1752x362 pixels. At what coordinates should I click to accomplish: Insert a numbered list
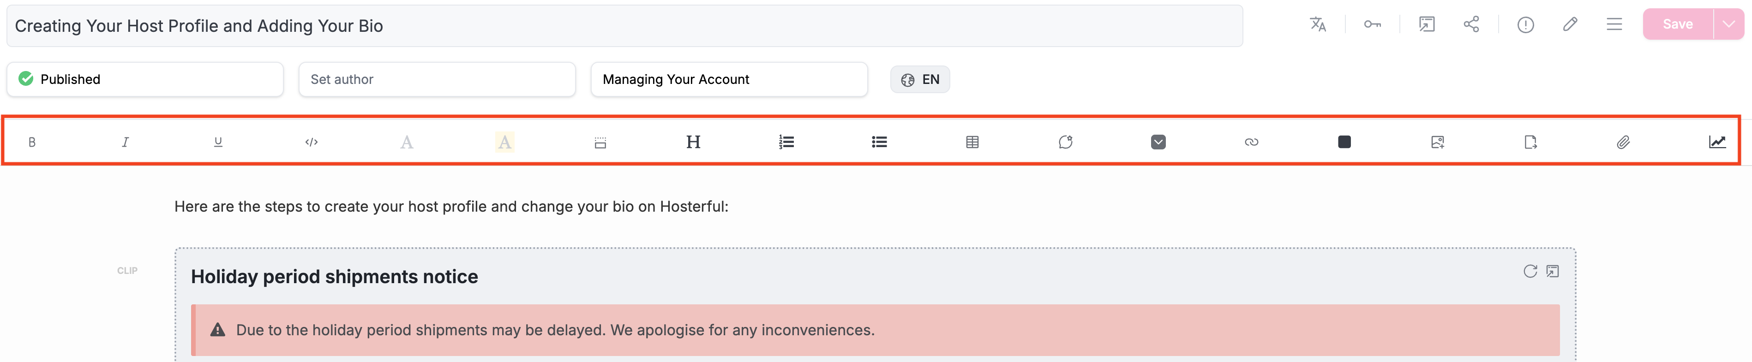click(786, 142)
